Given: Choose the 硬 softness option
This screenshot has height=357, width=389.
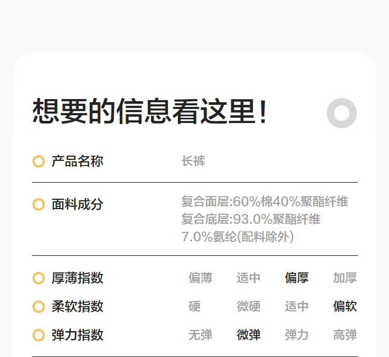Looking at the screenshot, I should tap(195, 306).
